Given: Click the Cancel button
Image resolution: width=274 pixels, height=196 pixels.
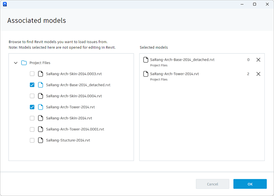Looking at the screenshot, I should [x=212, y=184].
